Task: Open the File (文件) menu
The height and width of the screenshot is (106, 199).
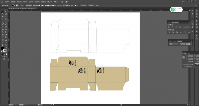Action: pos(7,2)
